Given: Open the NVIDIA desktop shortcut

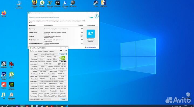Looking at the screenshot, I should 11,86.
